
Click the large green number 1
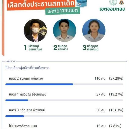point(25,48)
